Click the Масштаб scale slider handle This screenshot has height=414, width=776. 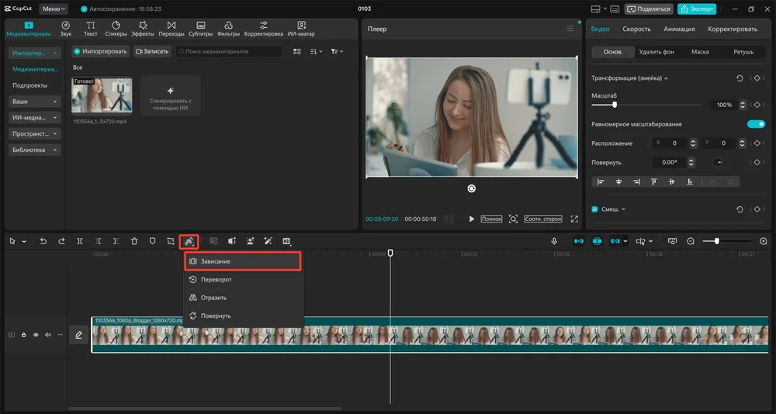(615, 104)
